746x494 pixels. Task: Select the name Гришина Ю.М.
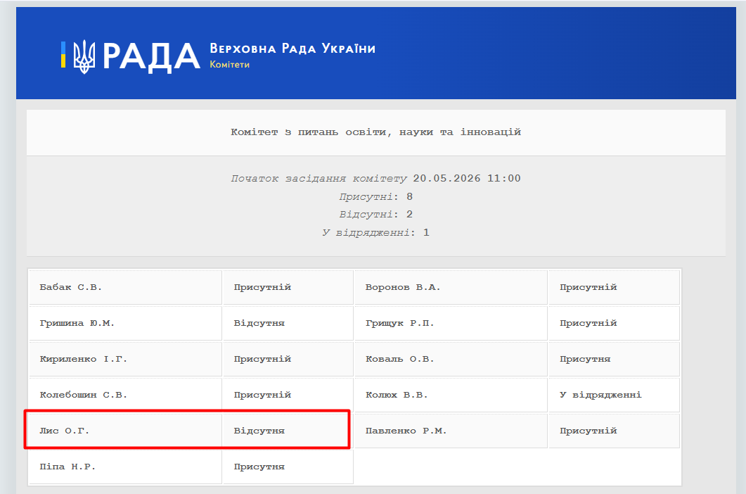tap(77, 323)
